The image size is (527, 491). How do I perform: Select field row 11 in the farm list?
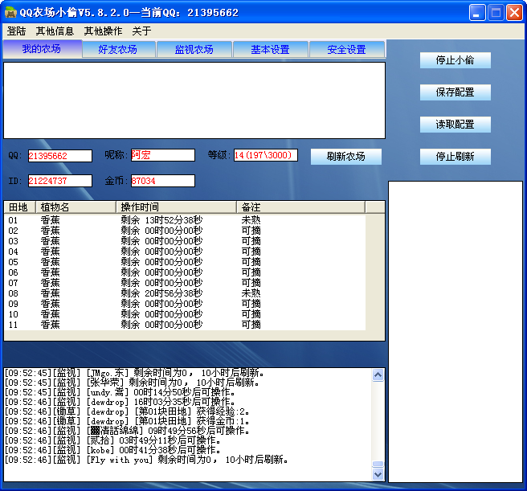click(185, 325)
